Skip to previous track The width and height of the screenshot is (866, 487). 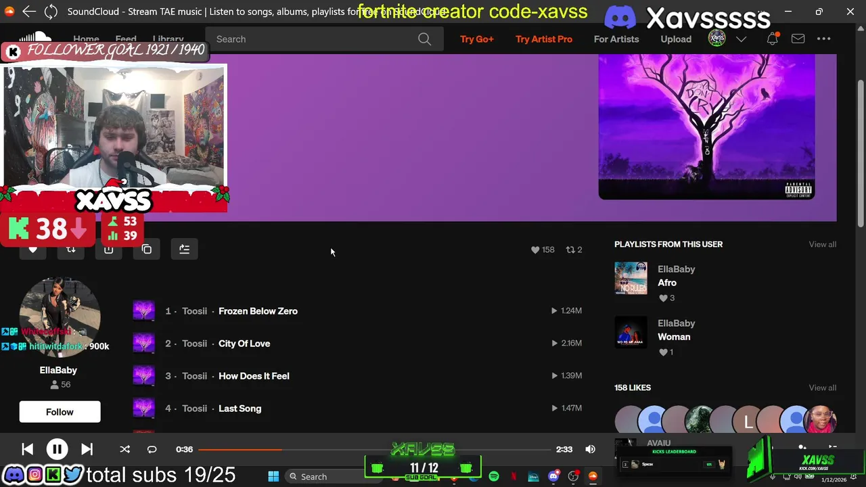coord(27,449)
